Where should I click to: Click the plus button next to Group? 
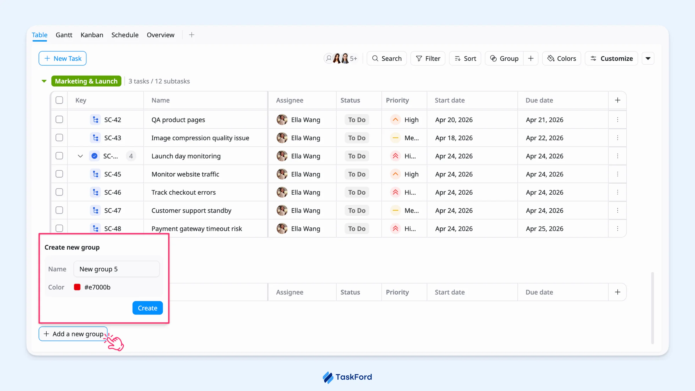531,59
